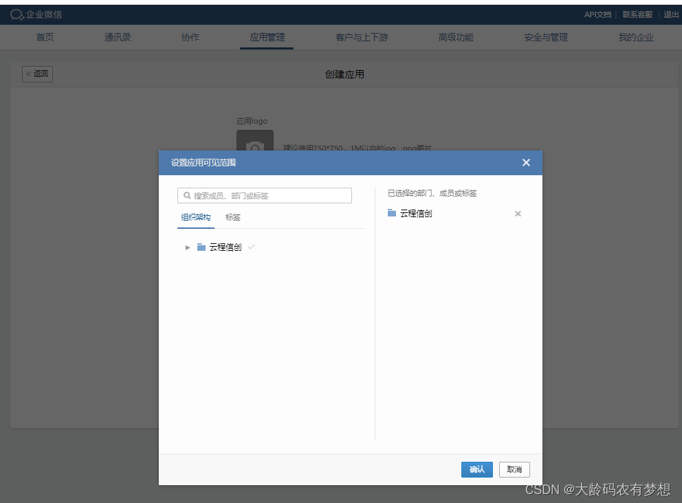Viewport: 682px width, 503px height.
Task: Cancel the dialog with the 取消 button
Action: (514, 469)
